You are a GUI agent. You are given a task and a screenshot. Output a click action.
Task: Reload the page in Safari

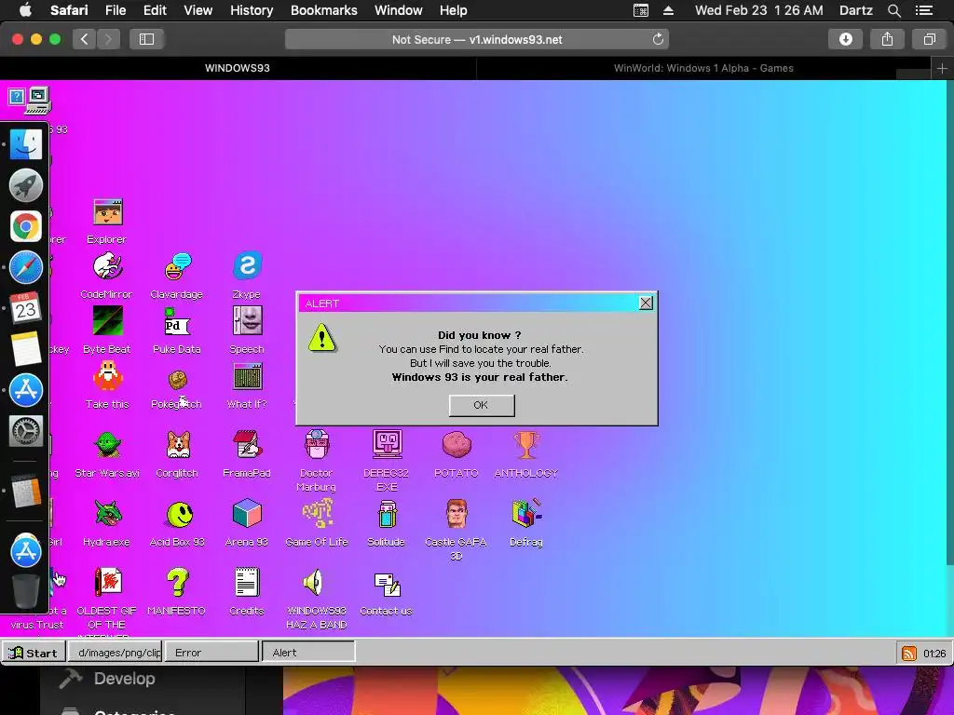click(x=658, y=39)
